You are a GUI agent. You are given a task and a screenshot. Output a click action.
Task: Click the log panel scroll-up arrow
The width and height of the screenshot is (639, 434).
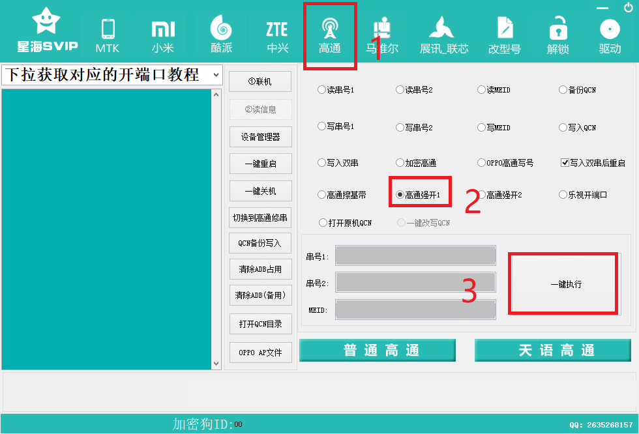[x=216, y=94]
